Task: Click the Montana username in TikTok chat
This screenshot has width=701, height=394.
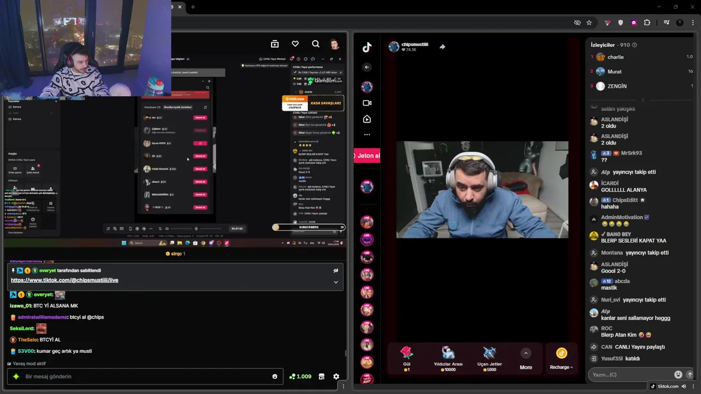Action: point(612,253)
